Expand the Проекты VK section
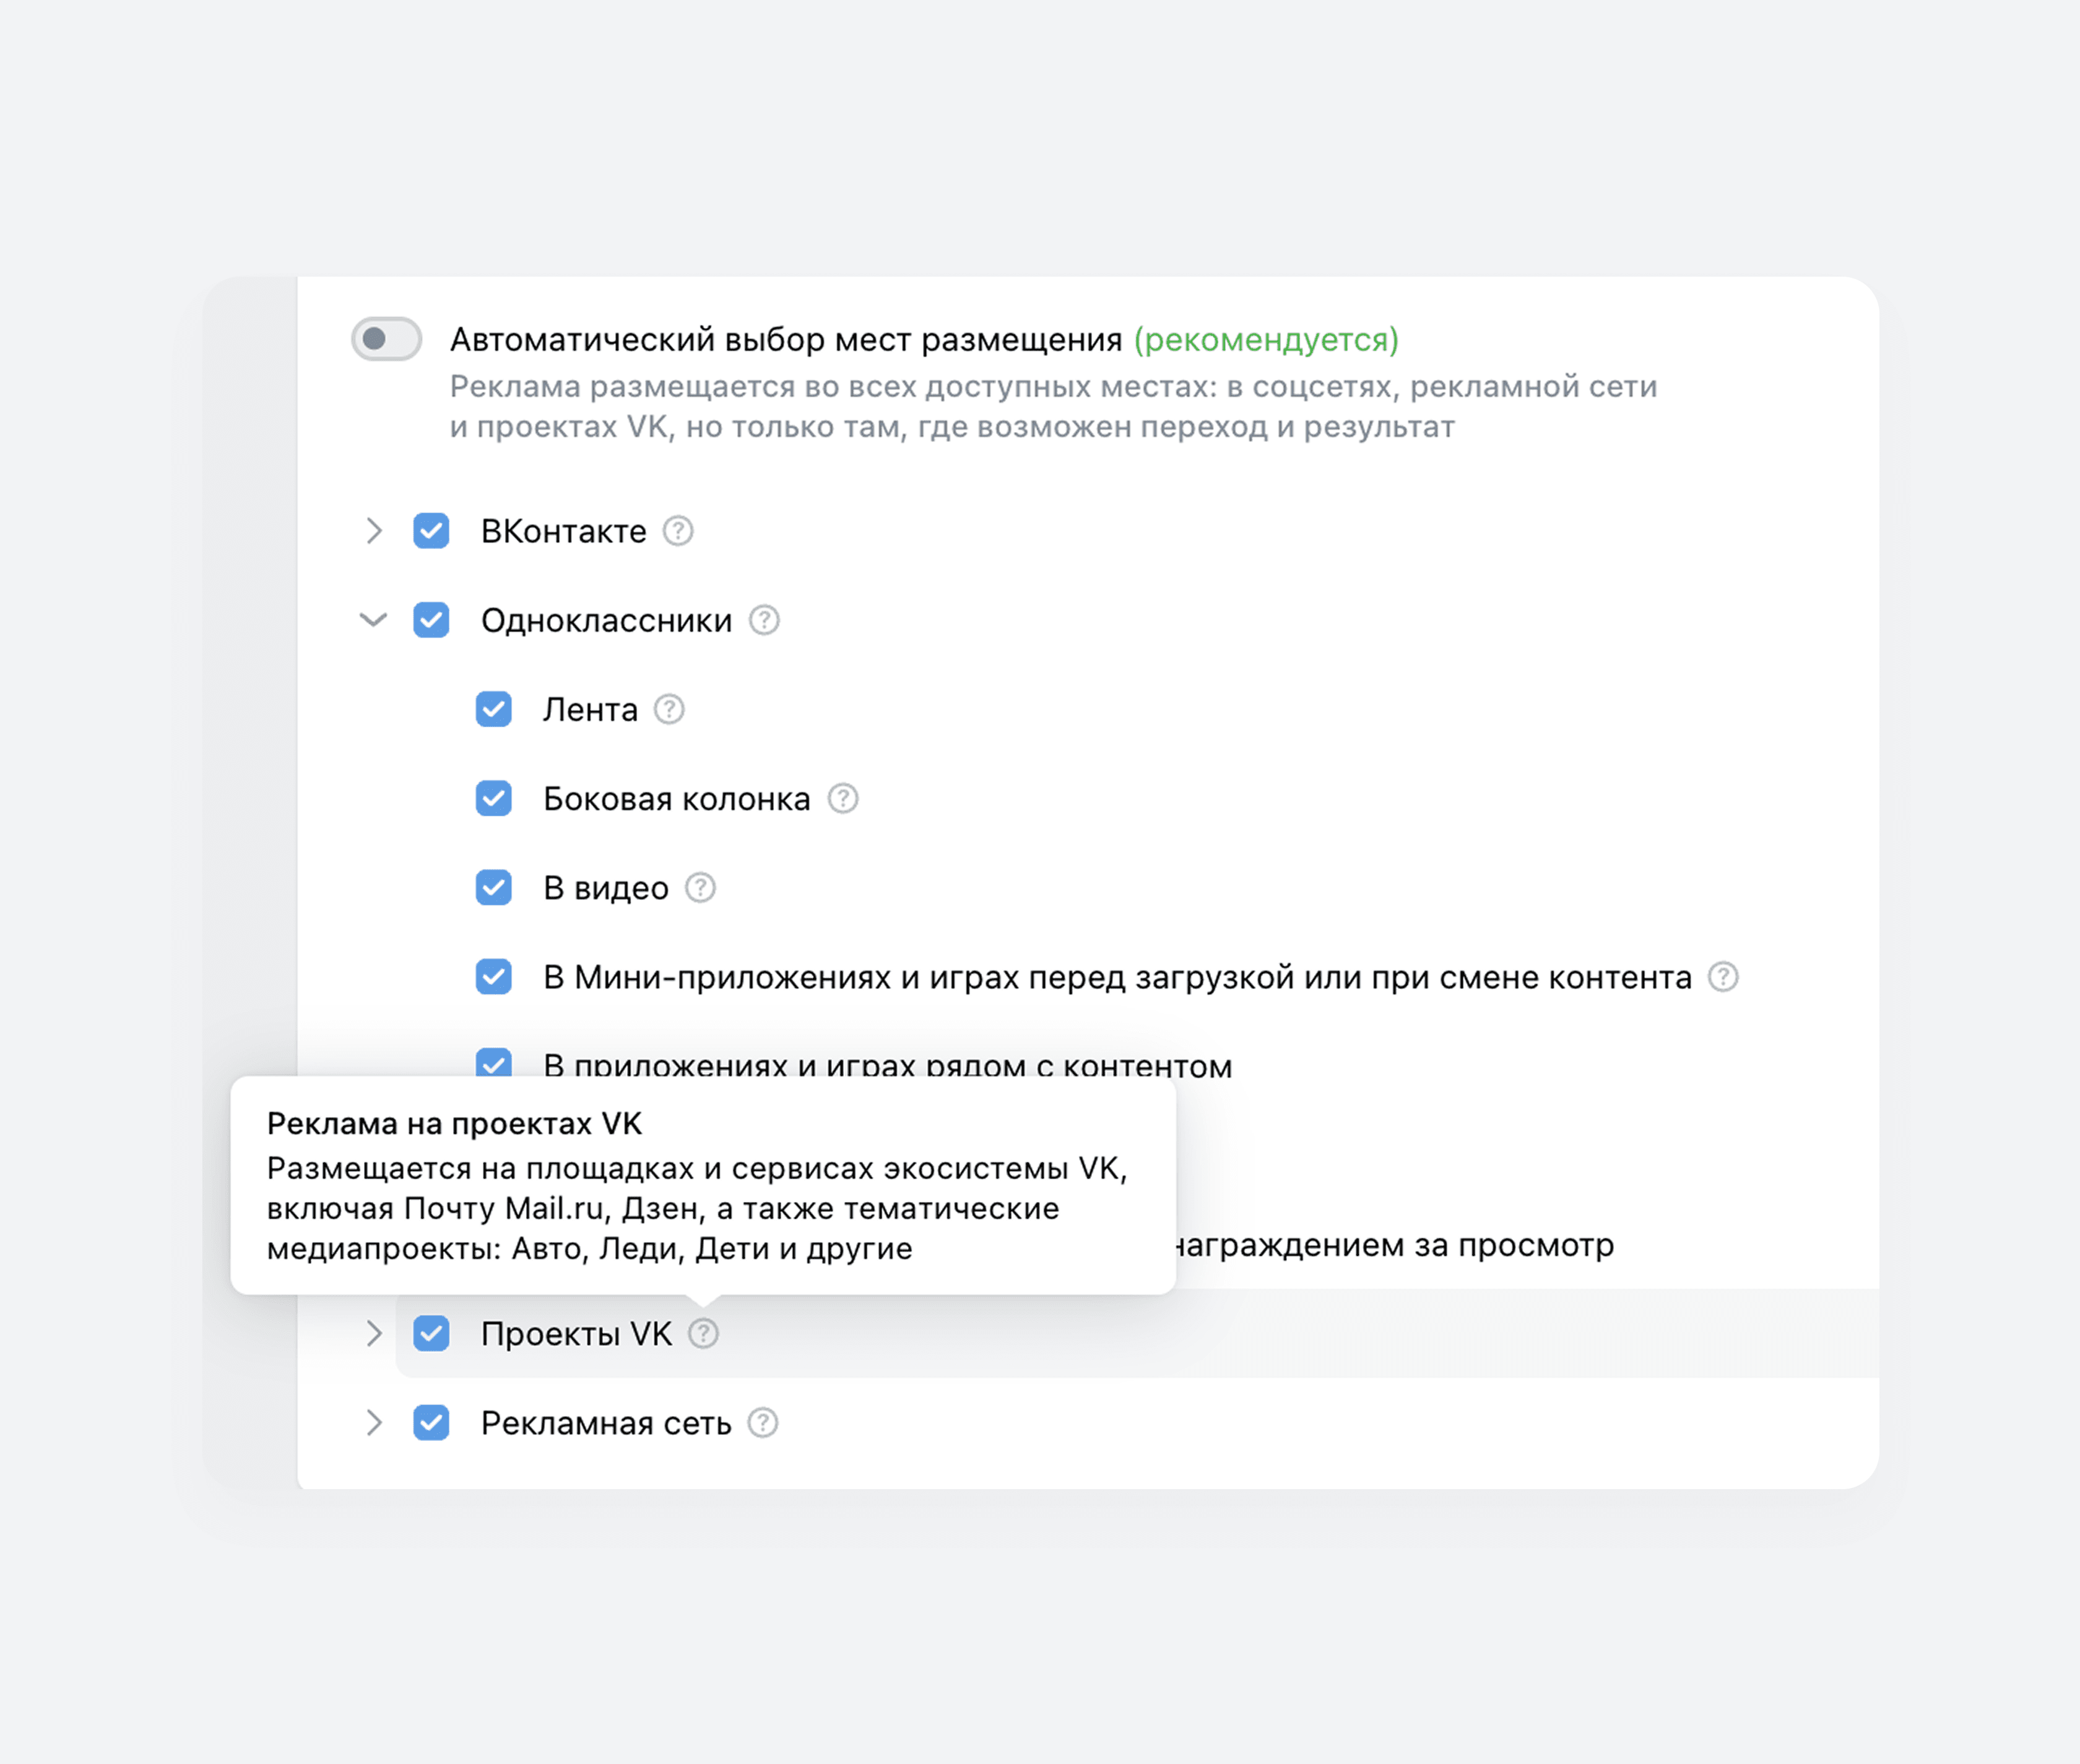2080x1764 pixels. tap(374, 1333)
